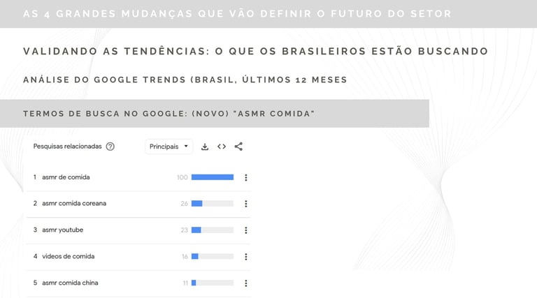Download the related searches data
537x298 pixels.
205,147
